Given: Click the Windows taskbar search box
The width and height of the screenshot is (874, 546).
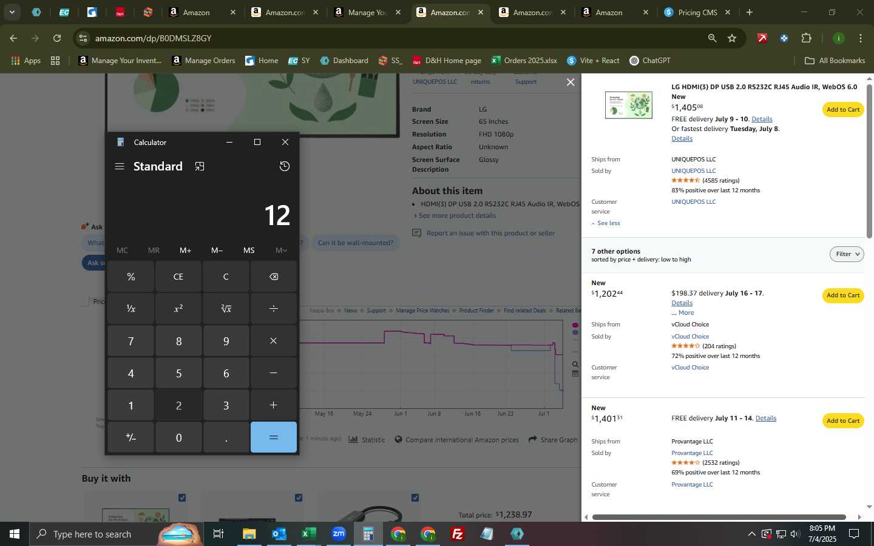Looking at the screenshot, I should pyautogui.click(x=115, y=534).
